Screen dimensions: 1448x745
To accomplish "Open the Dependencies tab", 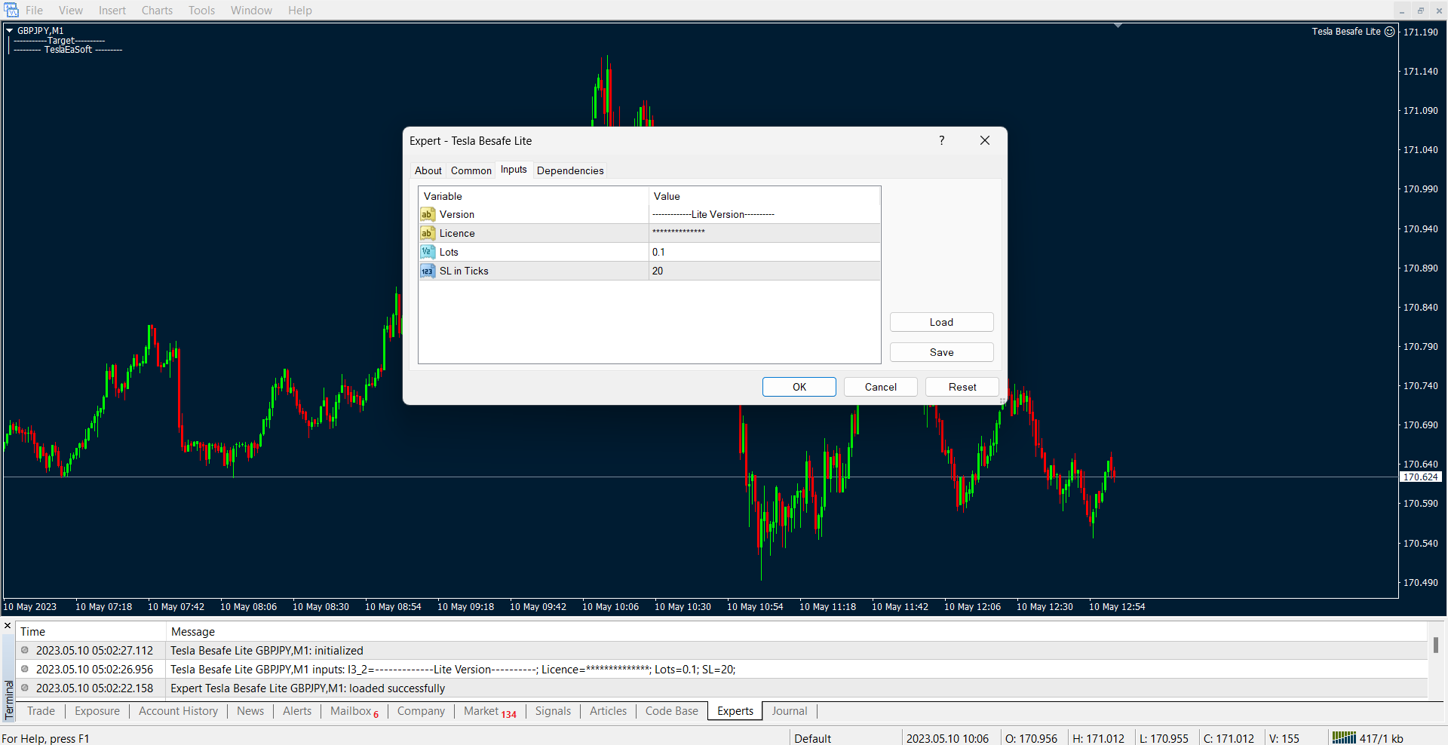I will tap(569, 170).
